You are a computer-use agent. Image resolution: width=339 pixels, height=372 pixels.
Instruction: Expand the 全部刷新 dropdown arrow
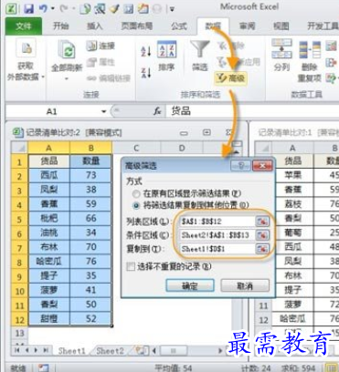(x=67, y=79)
